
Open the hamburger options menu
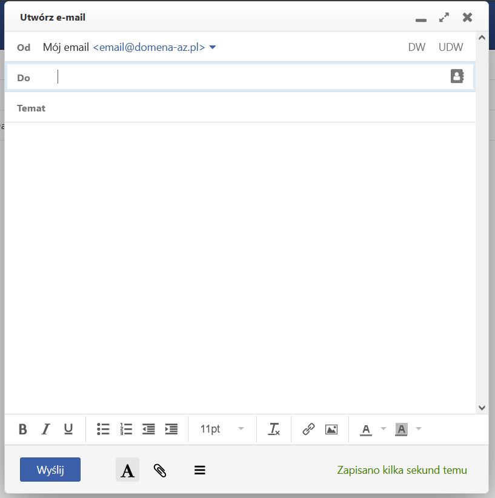click(x=200, y=470)
